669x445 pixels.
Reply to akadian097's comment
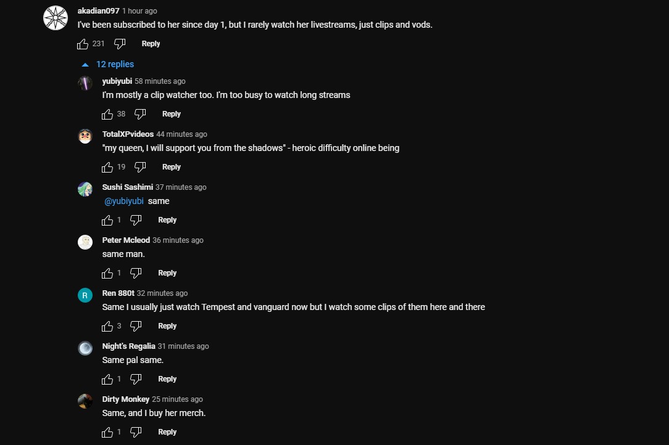point(151,44)
